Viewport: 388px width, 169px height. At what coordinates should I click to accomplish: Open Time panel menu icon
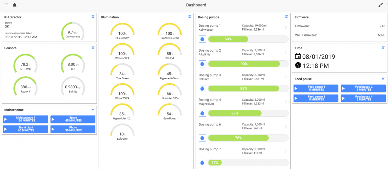(383, 47)
